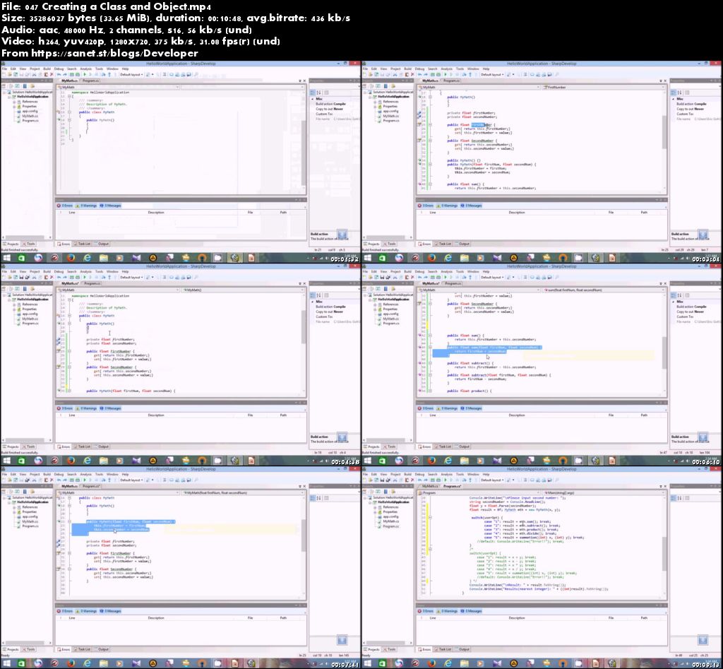Open the MyMath class dropdown in the 00:01:32 frame
Viewport: 723px width, 669px height.
pyautogui.click(x=118, y=87)
